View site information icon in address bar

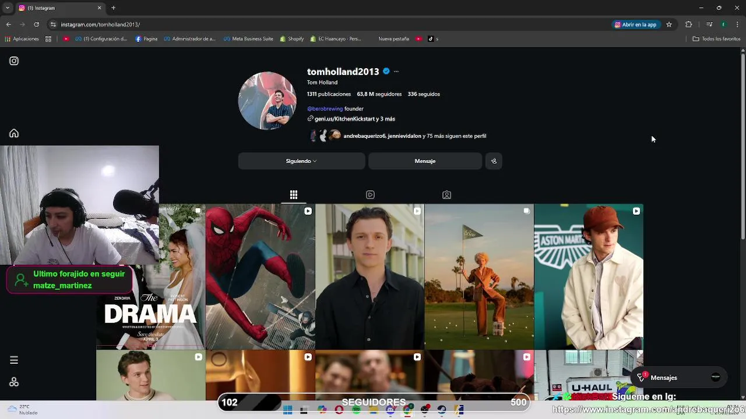pos(53,24)
